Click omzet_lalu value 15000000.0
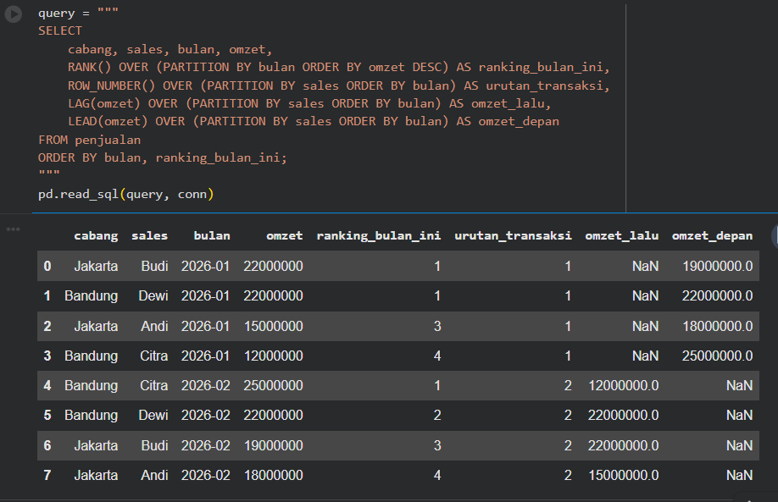778x502 pixels. tap(623, 475)
